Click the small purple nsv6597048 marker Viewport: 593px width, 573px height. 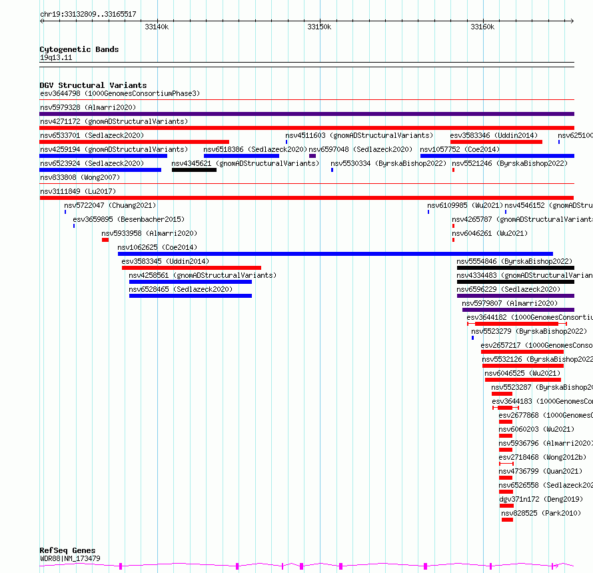312,156
